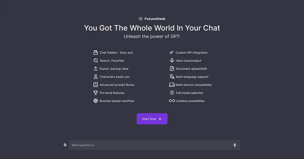Screen dimensions: 304x159
Task: Click the Browser-based workflow globe icon
Action: coord(96,101)
